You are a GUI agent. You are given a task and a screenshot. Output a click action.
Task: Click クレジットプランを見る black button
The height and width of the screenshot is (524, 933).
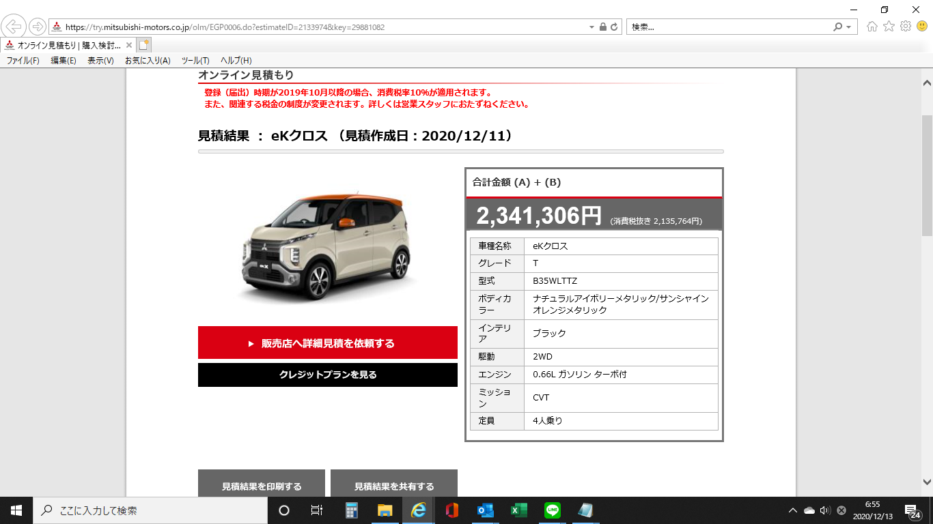pos(327,375)
